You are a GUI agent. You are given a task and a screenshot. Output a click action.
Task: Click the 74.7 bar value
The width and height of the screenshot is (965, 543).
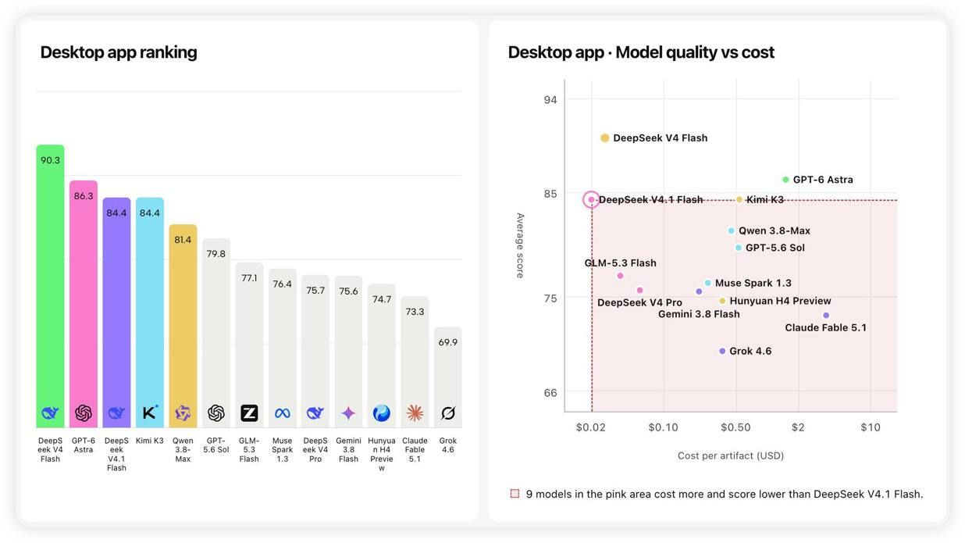pos(382,299)
